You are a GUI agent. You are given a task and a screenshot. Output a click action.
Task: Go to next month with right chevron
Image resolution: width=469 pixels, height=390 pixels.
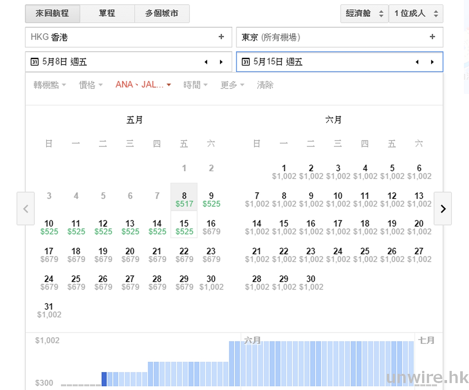pos(443,209)
